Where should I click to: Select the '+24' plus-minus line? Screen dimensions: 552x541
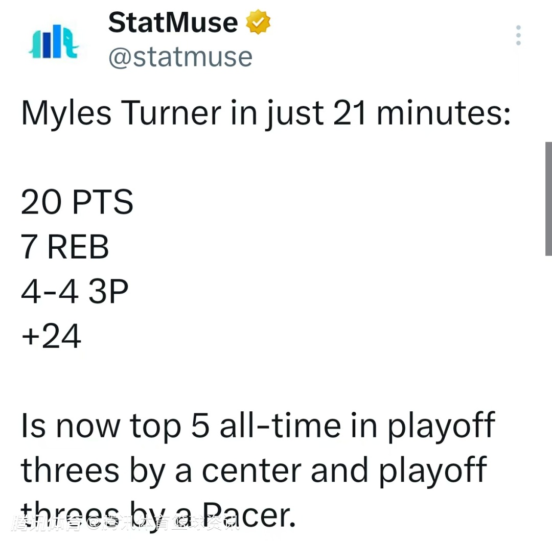52,336
